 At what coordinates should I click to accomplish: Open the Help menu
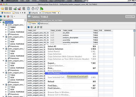click(86, 1)
